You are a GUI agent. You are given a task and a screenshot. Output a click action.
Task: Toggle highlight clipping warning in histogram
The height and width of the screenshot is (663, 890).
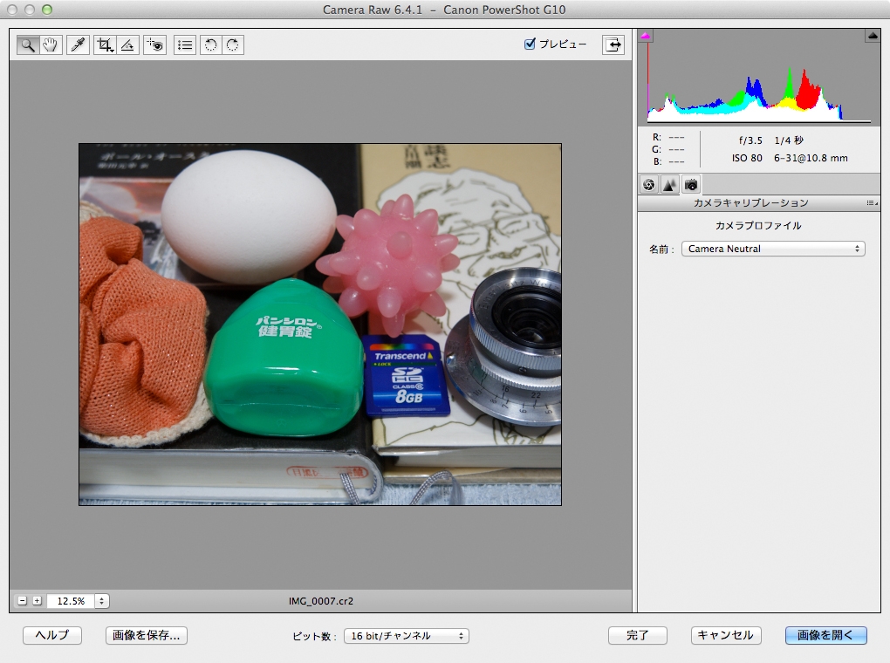(x=872, y=36)
